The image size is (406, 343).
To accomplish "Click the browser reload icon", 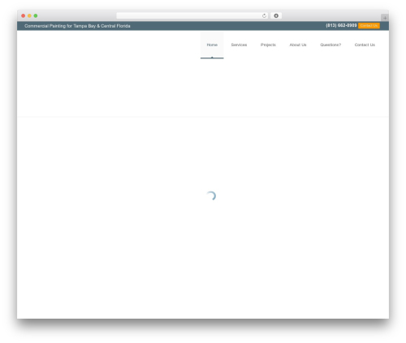I will pos(264,15).
